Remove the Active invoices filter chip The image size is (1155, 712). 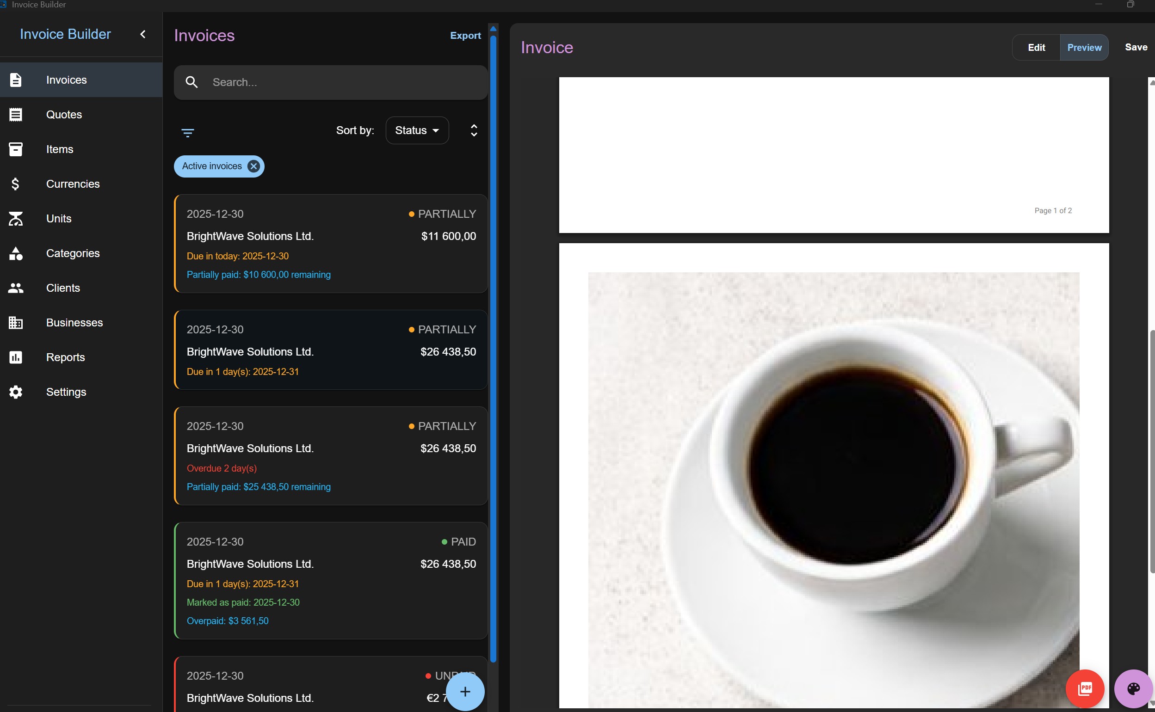(x=253, y=166)
